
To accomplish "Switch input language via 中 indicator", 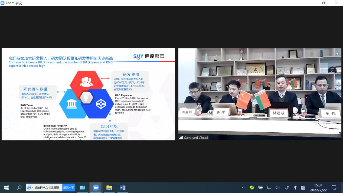I will [x=296, y=188].
